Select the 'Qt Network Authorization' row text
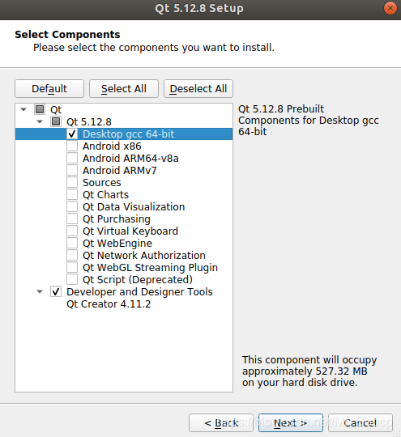This screenshot has height=437, width=401. [144, 255]
